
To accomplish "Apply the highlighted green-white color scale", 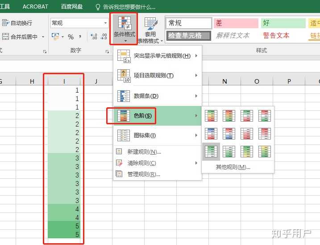I will [x=211, y=152].
